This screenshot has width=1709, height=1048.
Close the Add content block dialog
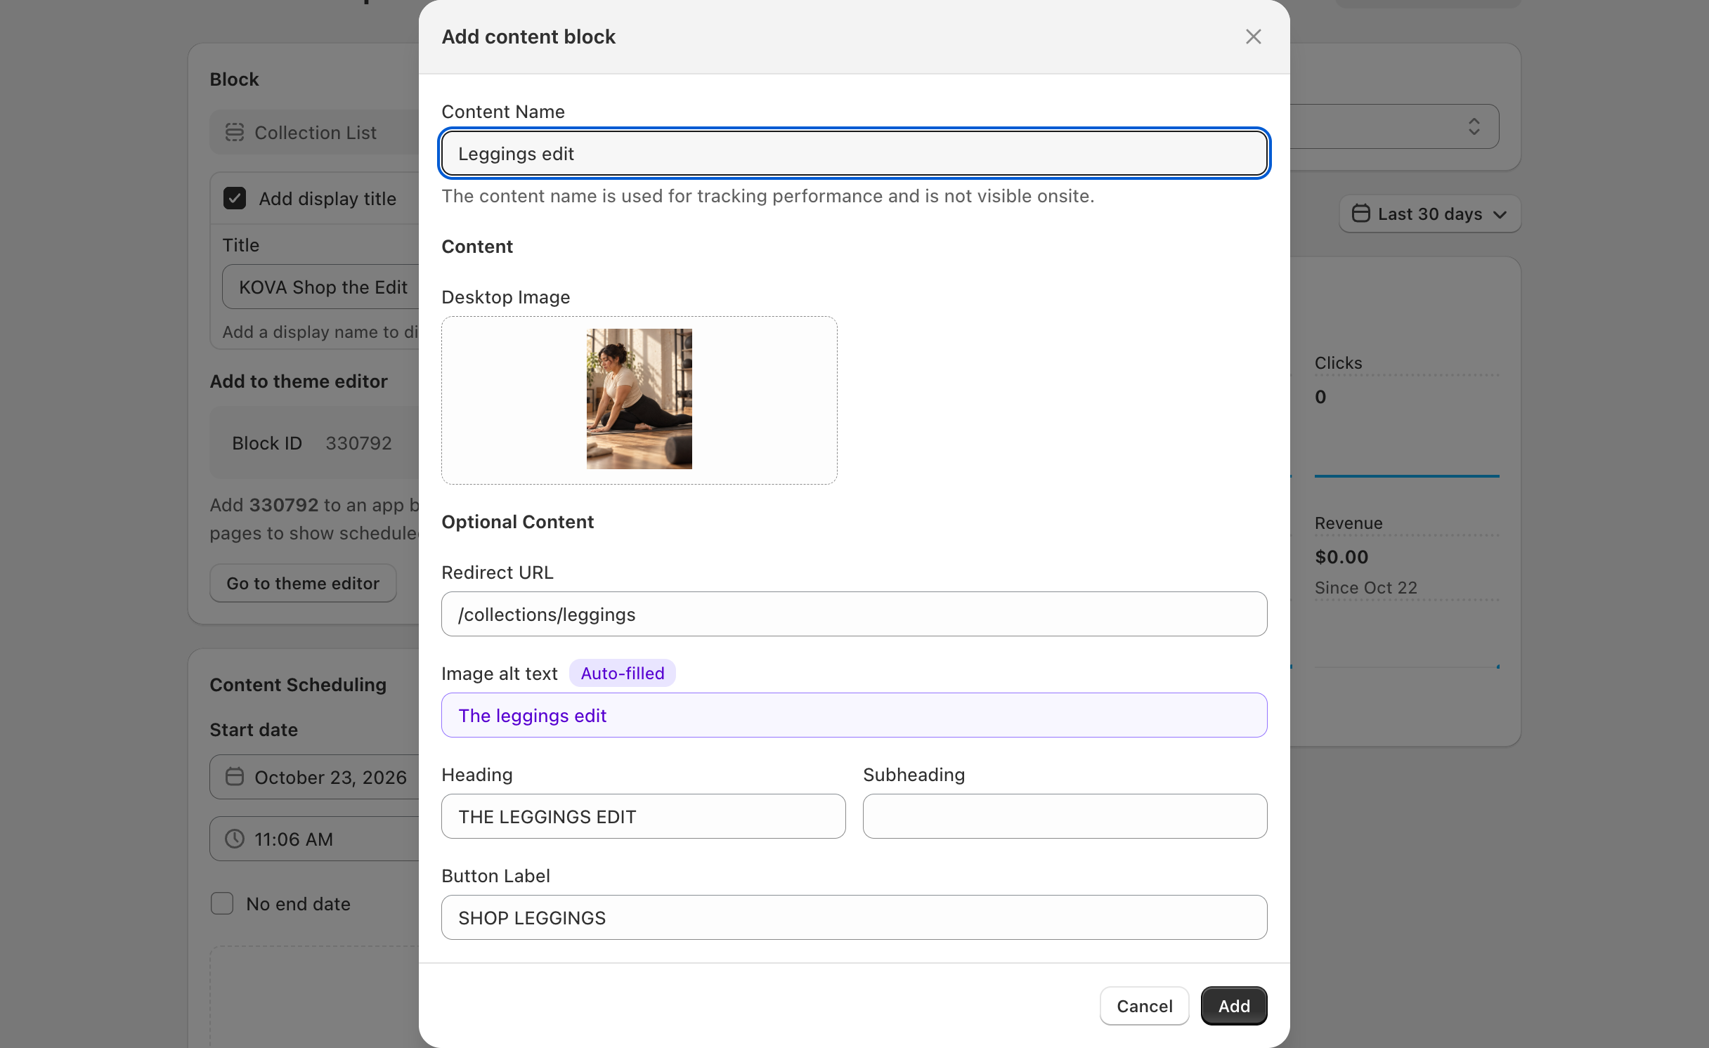pos(1253,37)
